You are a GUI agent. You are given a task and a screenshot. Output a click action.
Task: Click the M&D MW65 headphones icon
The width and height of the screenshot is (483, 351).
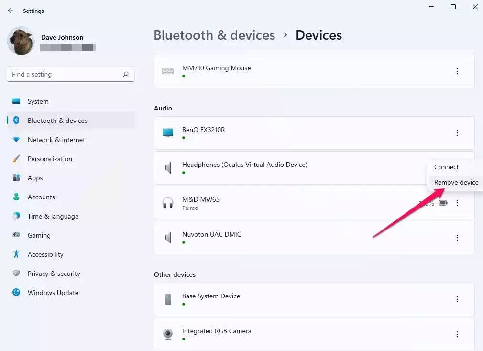(168, 203)
